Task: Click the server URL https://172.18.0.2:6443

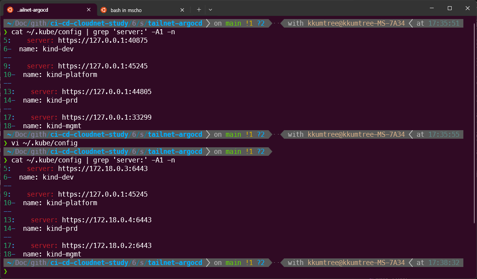Action: pyautogui.click(x=107, y=246)
